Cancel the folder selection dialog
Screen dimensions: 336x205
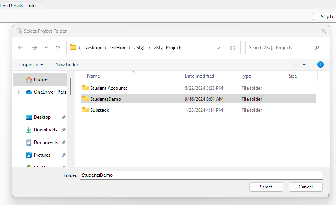pyautogui.click(x=305, y=187)
